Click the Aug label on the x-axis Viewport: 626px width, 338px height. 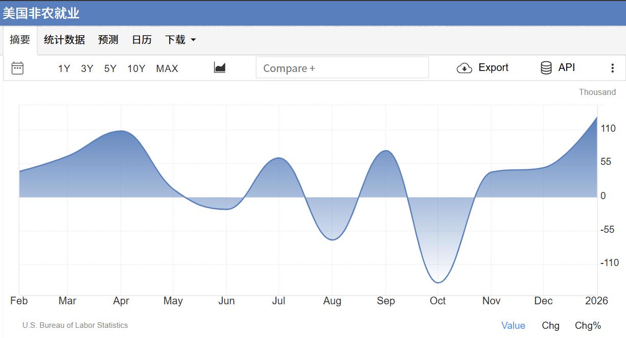click(332, 301)
